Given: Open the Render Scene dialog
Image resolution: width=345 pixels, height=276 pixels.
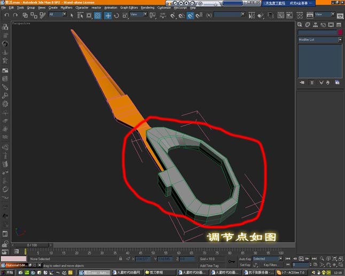Looking at the screenshot, I should (x=310, y=15).
